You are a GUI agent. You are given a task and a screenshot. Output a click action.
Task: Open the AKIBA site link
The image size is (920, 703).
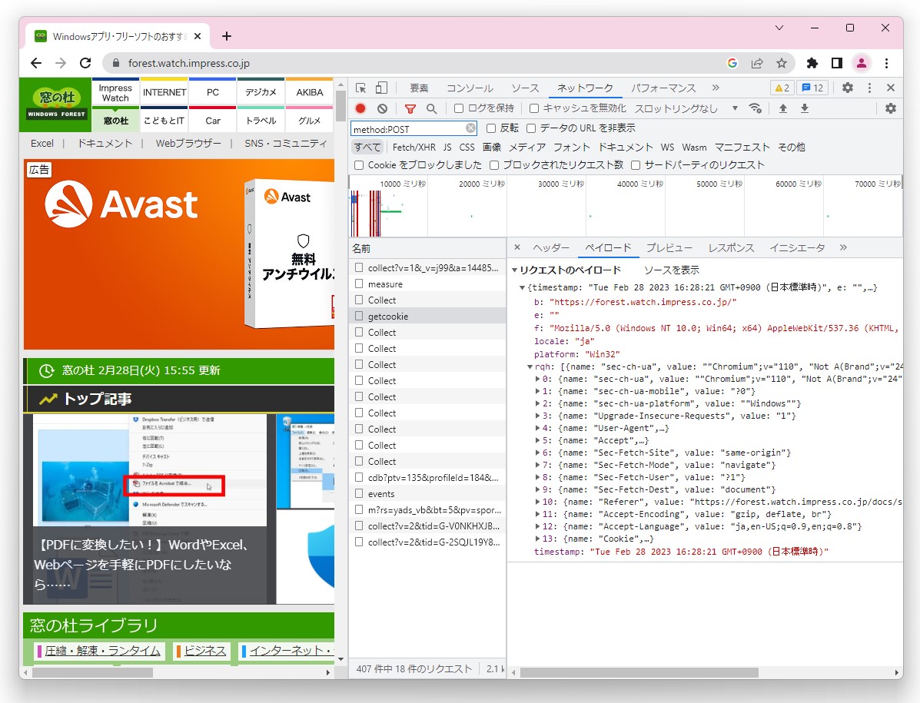310,93
